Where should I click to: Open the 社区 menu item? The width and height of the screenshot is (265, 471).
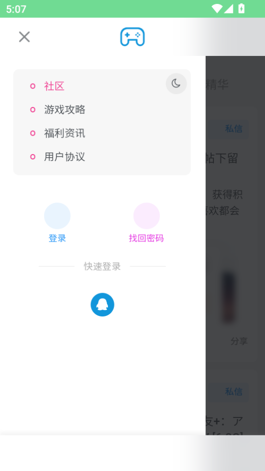54,86
